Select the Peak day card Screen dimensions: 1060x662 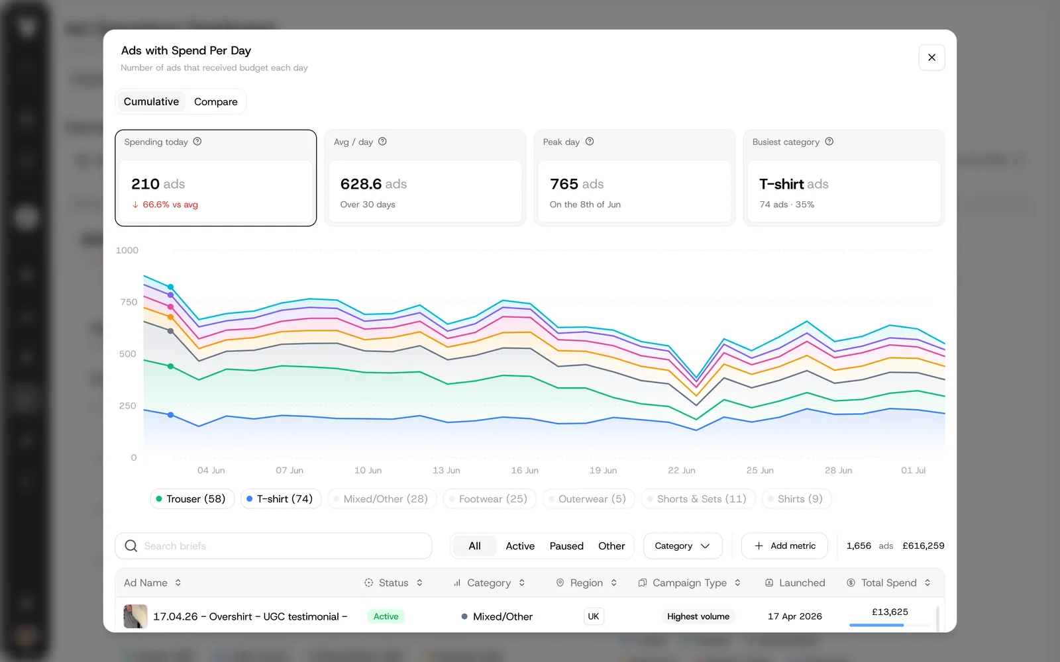point(635,178)
